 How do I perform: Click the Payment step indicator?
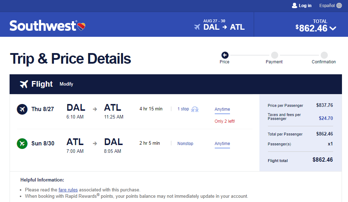coord(274,55)
